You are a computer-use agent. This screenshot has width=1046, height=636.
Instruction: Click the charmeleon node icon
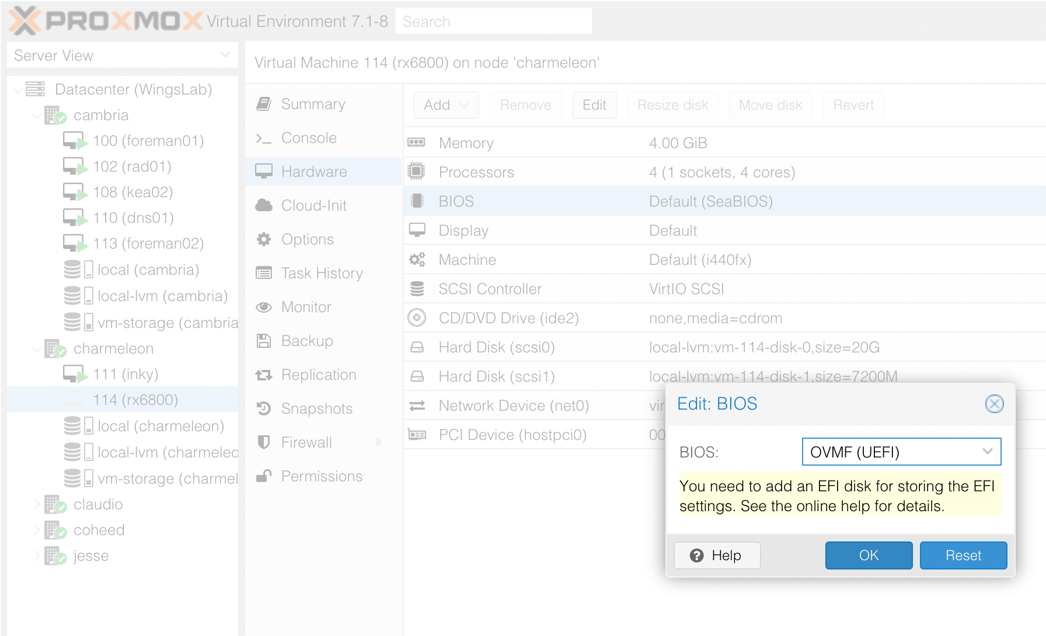[55, 348]
